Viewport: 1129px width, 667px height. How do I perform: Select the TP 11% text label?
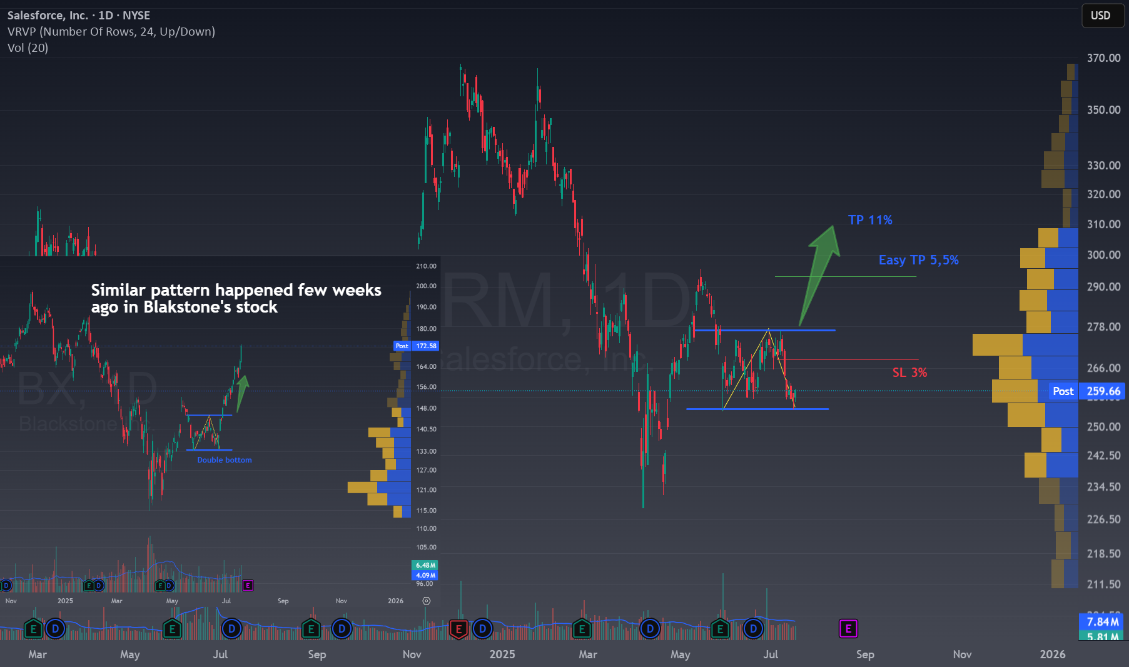[x=870, y=220]
